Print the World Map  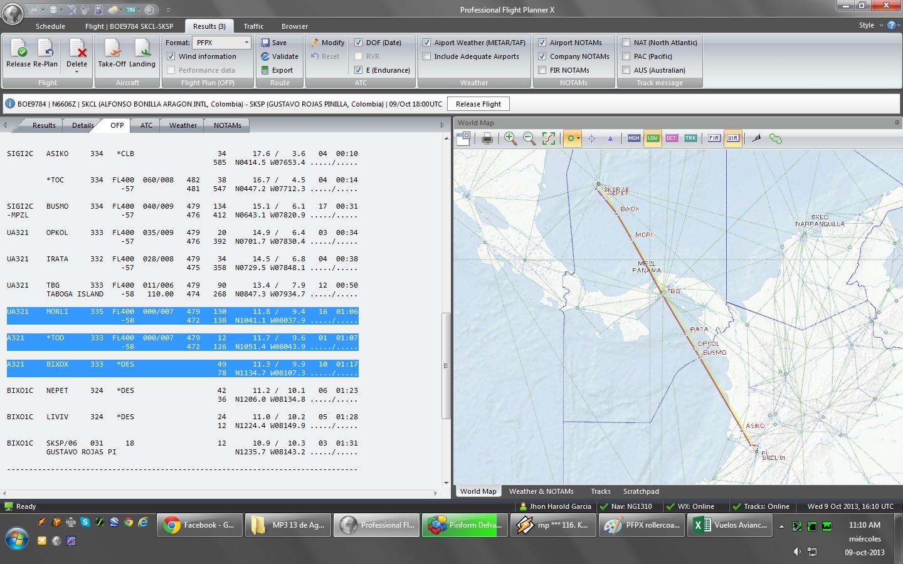[x=487, y=138]
